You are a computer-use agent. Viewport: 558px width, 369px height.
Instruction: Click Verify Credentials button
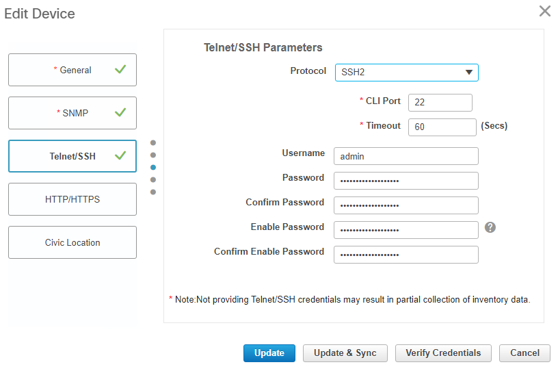(x=443, y=353)
